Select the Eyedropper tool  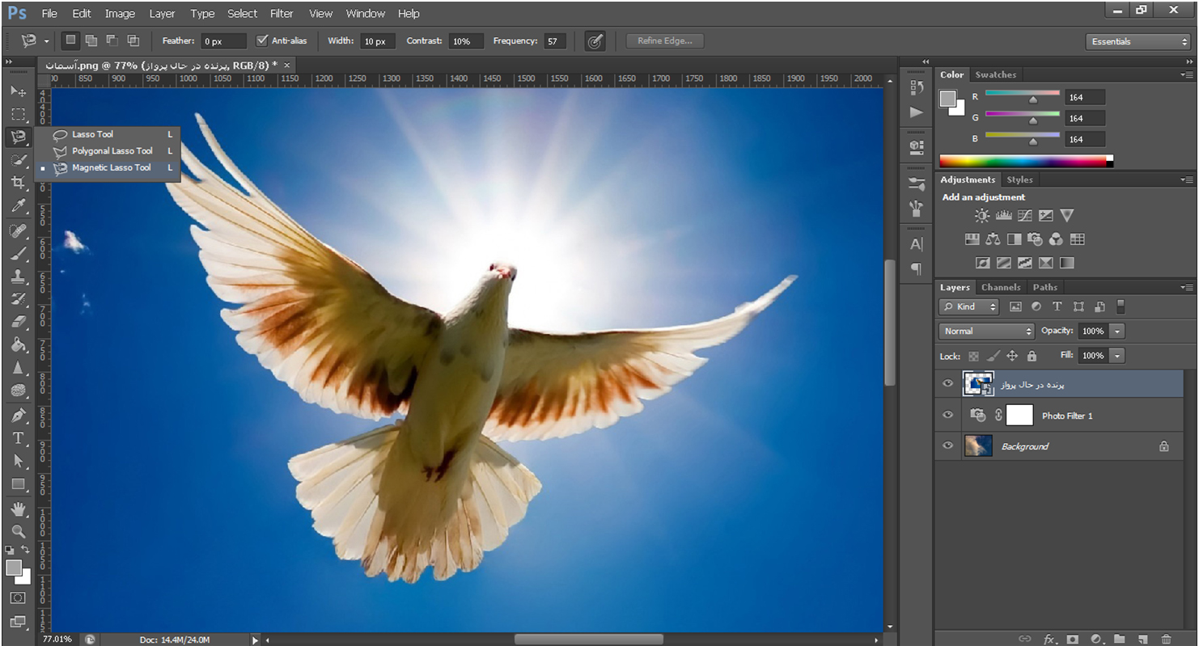(18, 206)
